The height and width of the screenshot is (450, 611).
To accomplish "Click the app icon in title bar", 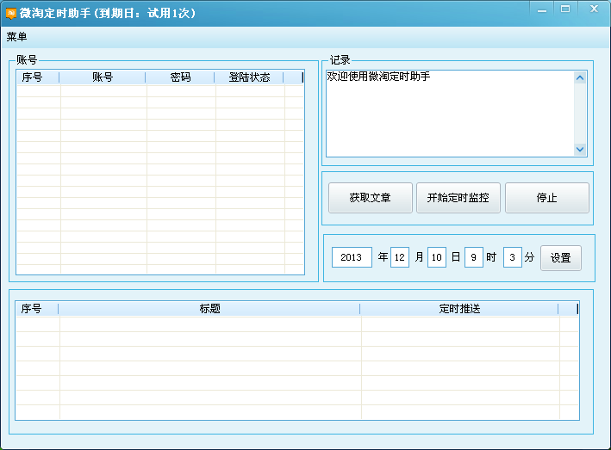I will point(11,13).
